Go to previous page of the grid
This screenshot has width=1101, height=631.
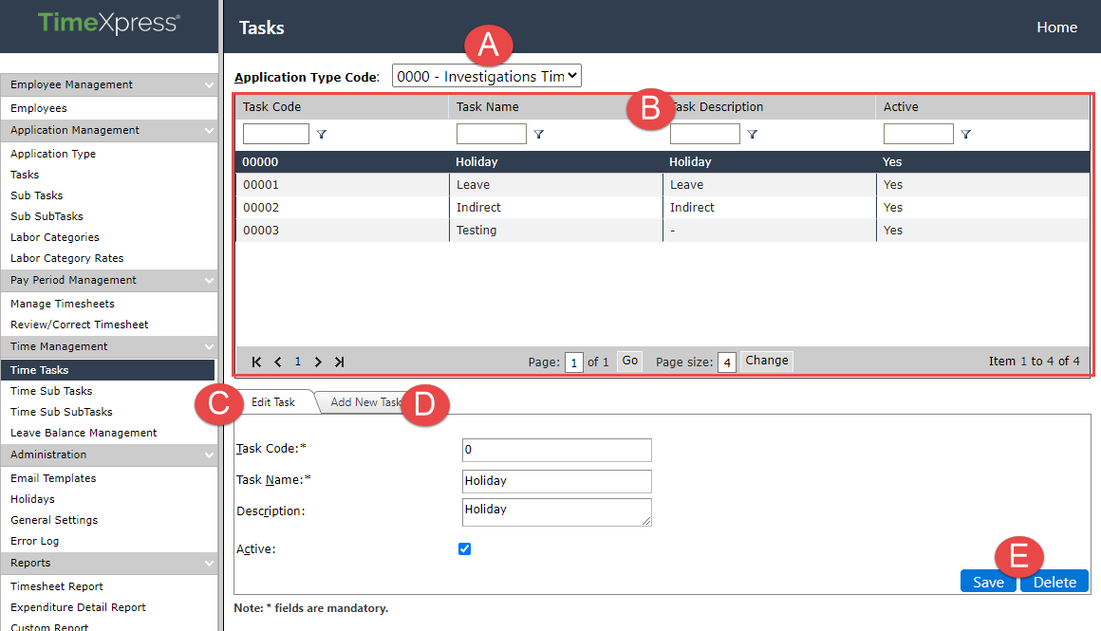pyautogui.click(x=277, y=362)
